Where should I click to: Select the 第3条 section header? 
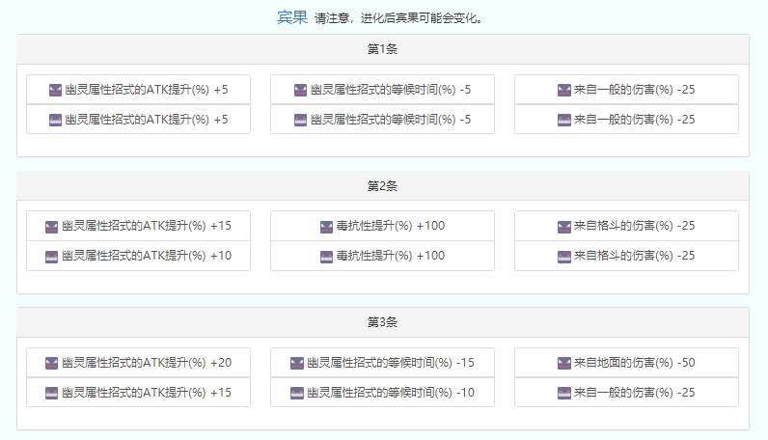(382, 321)
